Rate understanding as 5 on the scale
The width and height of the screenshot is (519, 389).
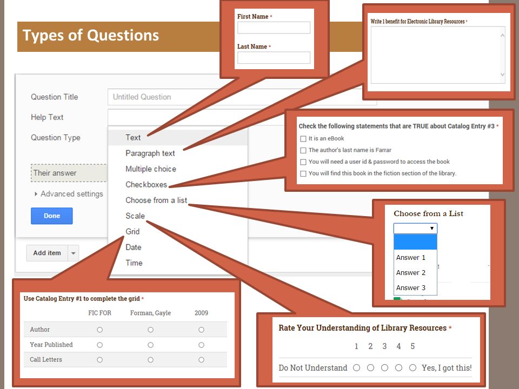[412, 368]
